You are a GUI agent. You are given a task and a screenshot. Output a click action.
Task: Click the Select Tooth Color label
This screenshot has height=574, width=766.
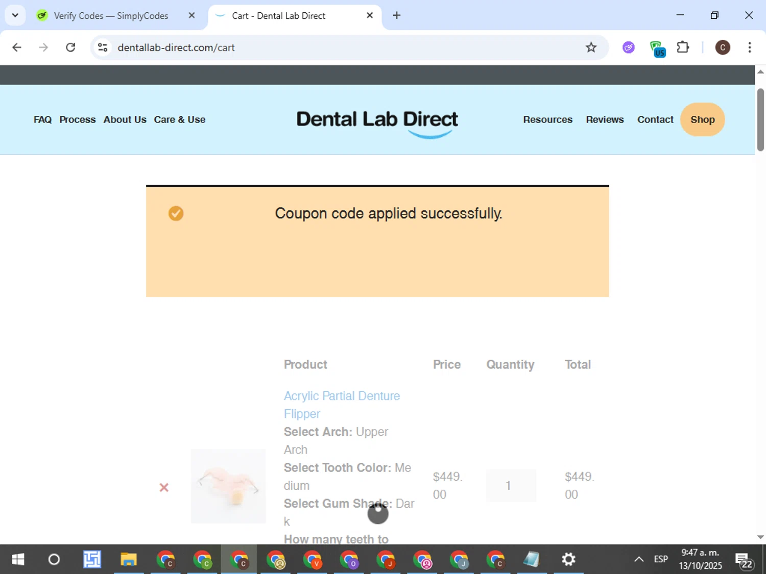point(338,468)
